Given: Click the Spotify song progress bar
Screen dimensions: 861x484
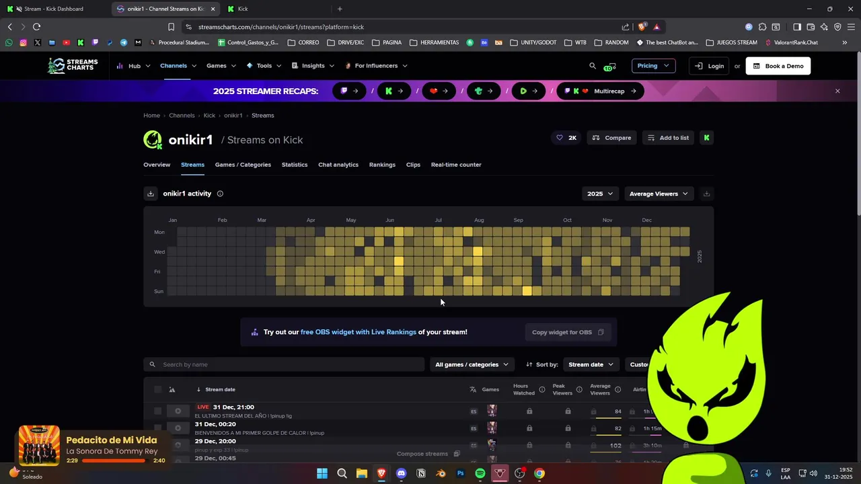Looking at the screenshot, I should 116,460.
